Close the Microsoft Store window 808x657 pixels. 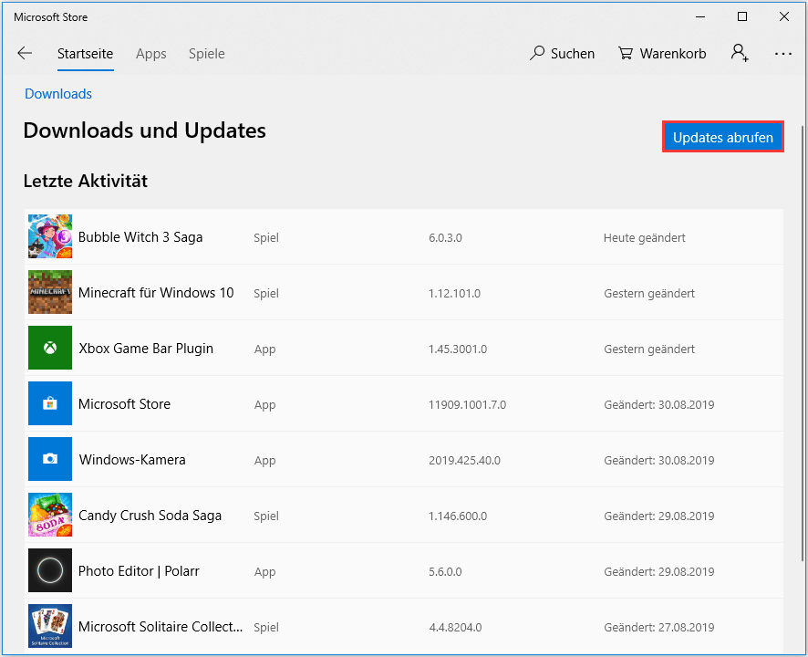click(783, 16)
